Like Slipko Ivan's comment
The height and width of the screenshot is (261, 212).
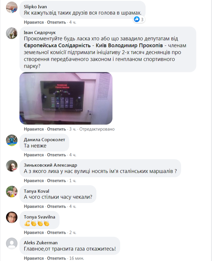point(34,22)
